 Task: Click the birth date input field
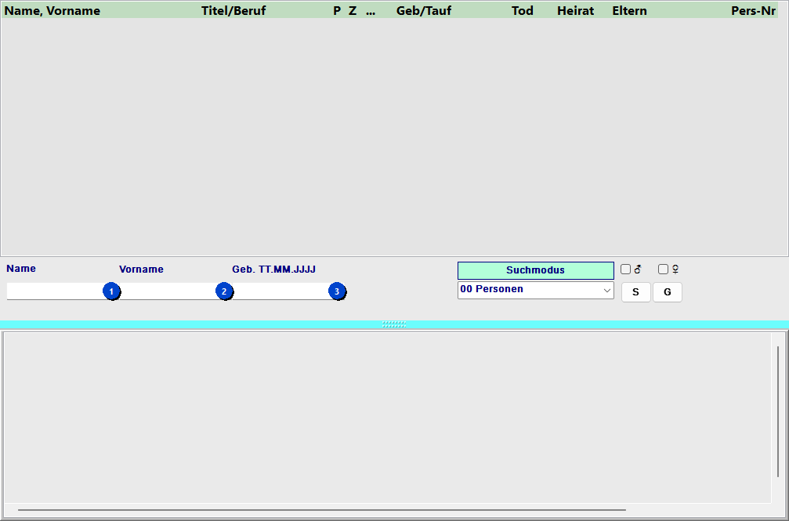click(280, 291)
